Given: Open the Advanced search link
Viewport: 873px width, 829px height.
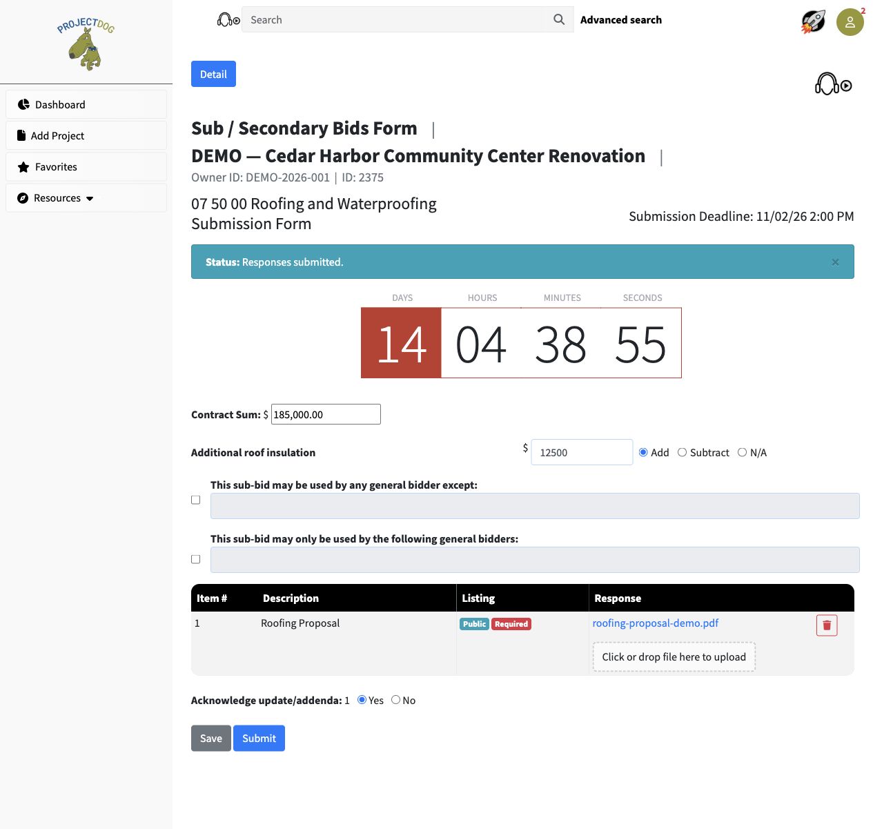Looking at the screenshot, I should coord(621,20).
